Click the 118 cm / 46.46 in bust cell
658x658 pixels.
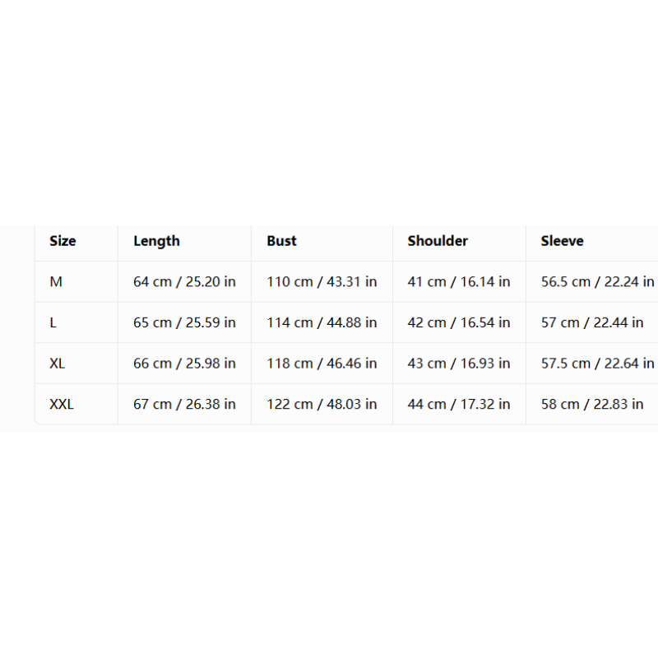coord(322,363)
